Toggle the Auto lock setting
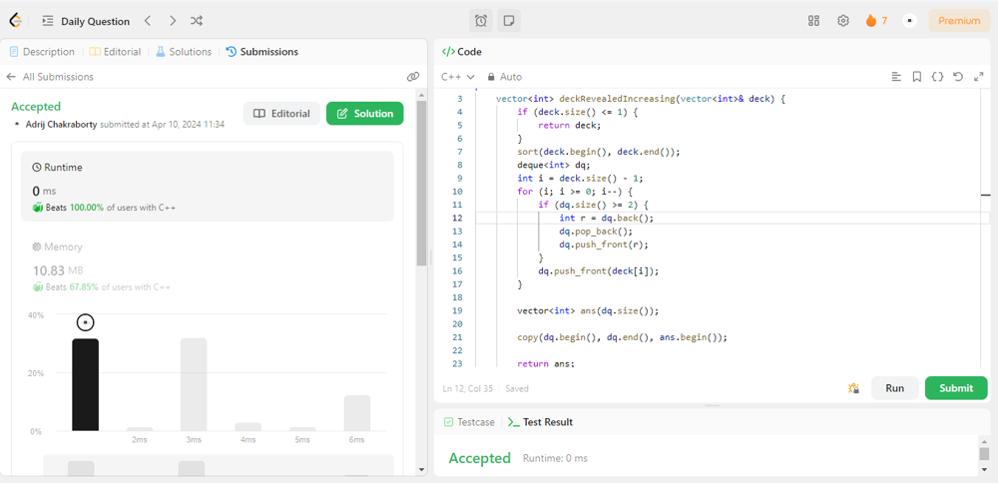998x483 pixels. pyautogui.click(x=504, y=77)
